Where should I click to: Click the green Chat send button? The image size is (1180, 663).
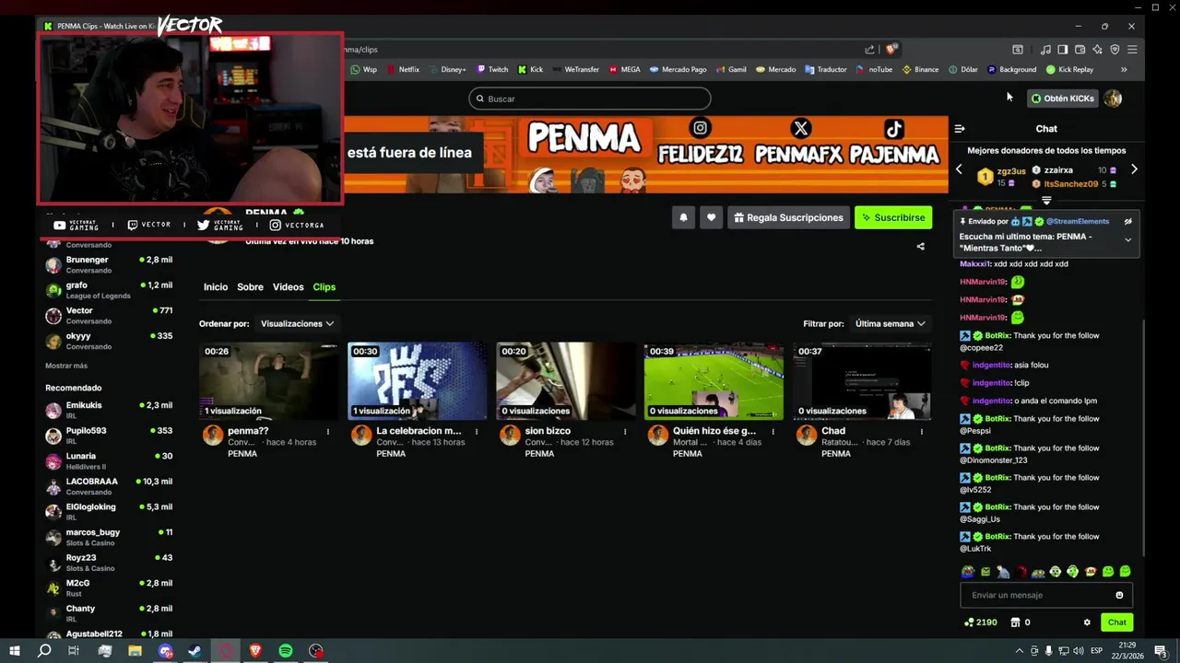tap(1116, 622)
